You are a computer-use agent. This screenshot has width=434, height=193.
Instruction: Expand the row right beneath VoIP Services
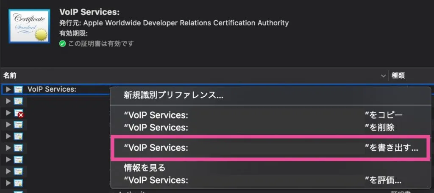tap(8, 101)
